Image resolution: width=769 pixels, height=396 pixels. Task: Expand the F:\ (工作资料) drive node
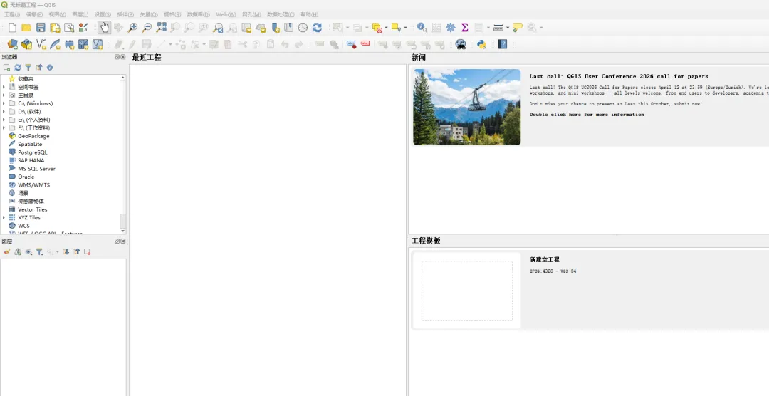point(4,127)
